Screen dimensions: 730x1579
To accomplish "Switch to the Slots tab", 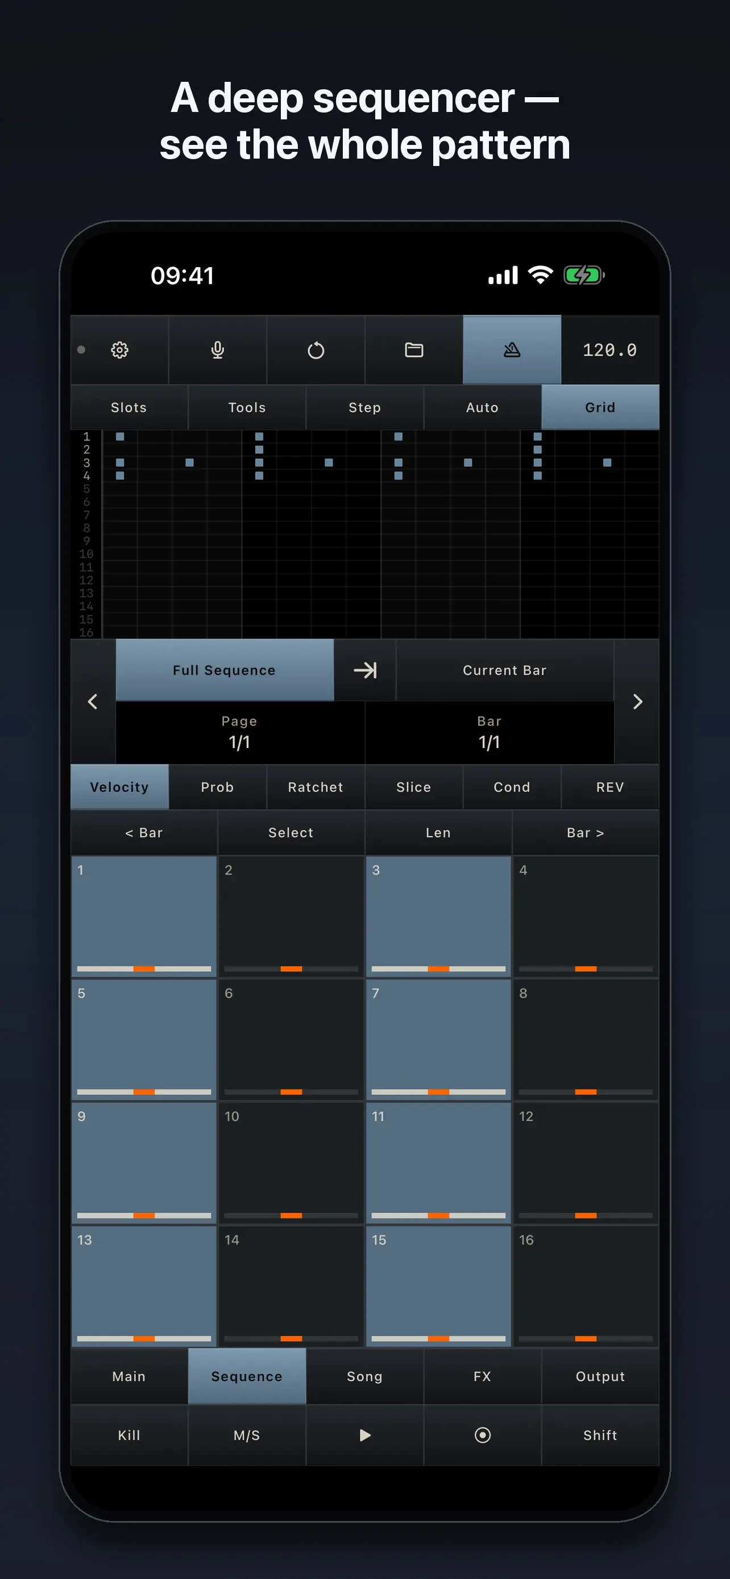I will (128, 408).
